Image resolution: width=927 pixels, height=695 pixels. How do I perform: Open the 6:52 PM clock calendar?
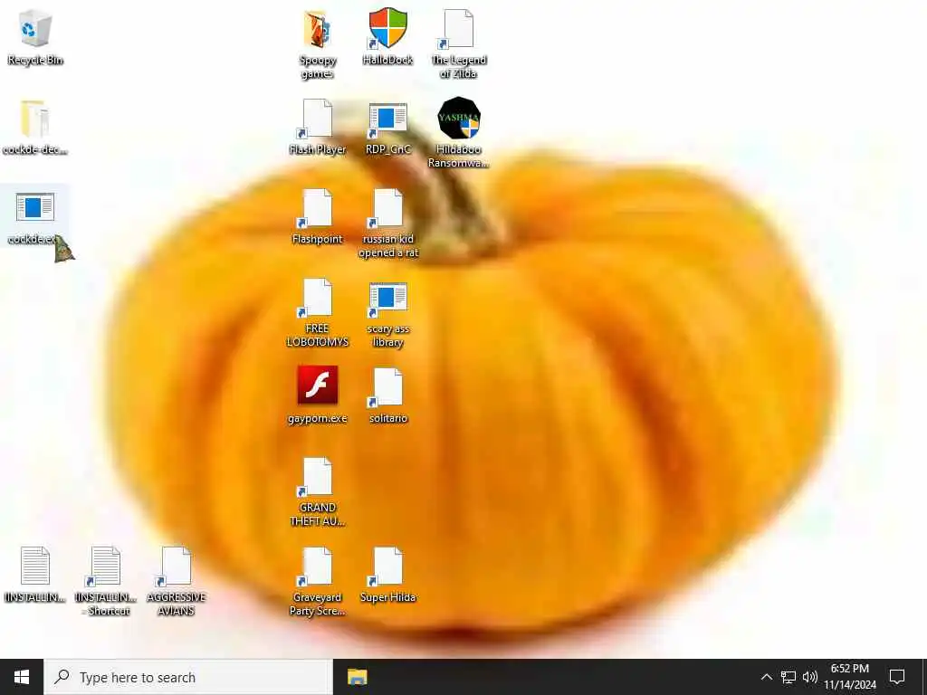[x=849, y=677]
